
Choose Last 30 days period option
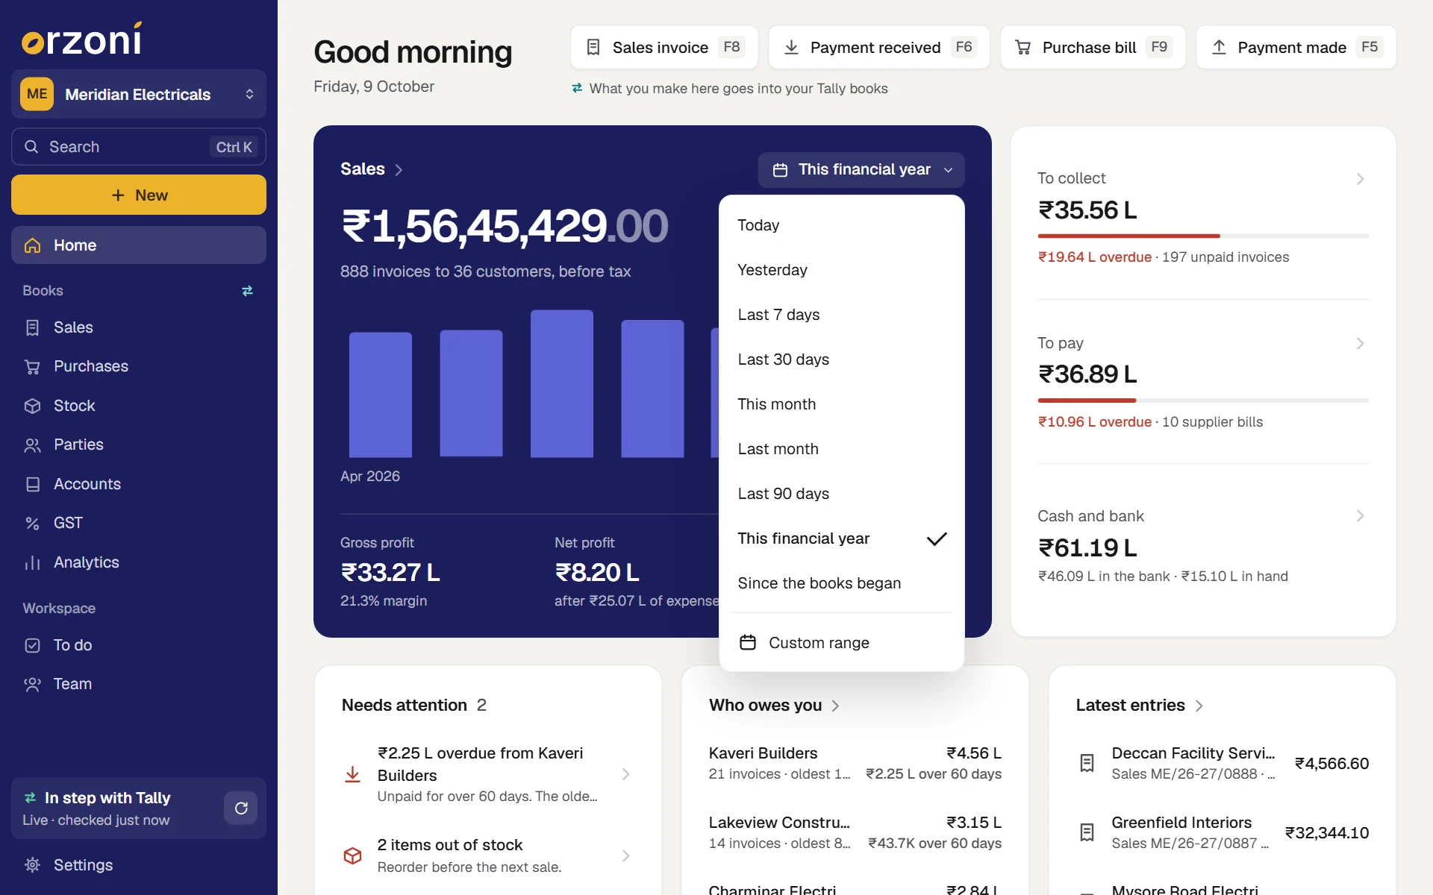[x=842, y=359]
